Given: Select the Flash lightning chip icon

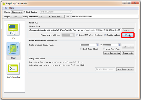Looking at the screenshot, I should (x=13, y=49).
